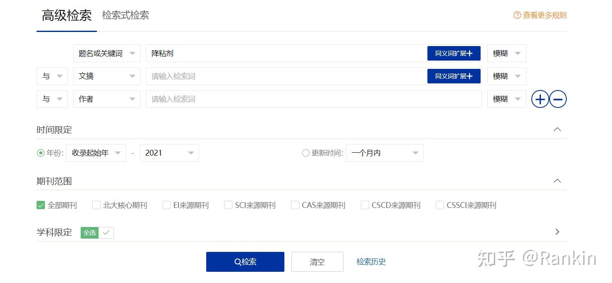Check the CAS来源期刊 checkbox
Screen dimensions: 612x283
(295, 205)
